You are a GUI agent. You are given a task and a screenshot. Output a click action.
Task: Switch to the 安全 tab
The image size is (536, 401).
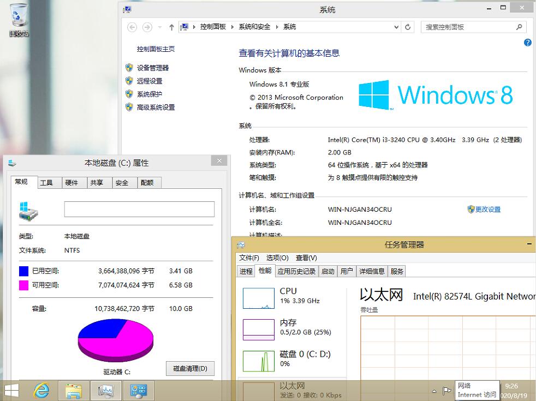pos(125,183)
